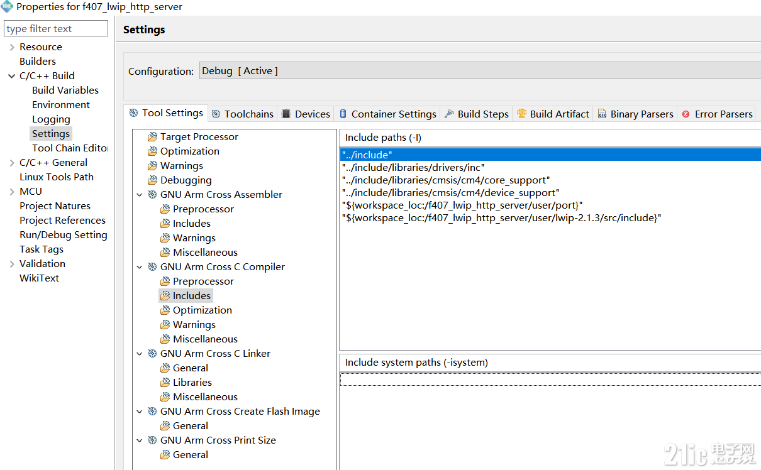Collapse GNU Arm Cross Create Flash Image branch
The image size is (761, 470).
(x=140, y=412)
